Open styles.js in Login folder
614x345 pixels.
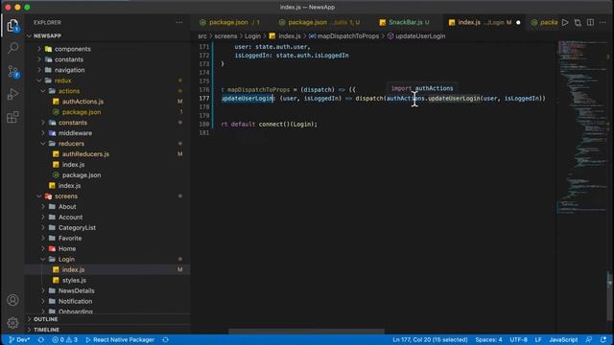click(74, 280)
